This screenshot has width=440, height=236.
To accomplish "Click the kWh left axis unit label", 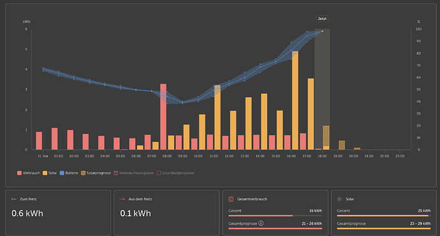I will (x=26, y=22).
